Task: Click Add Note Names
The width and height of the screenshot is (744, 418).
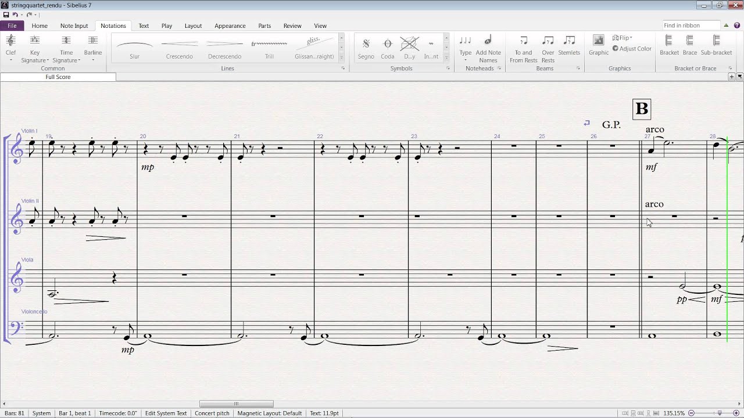Action: 488,48
